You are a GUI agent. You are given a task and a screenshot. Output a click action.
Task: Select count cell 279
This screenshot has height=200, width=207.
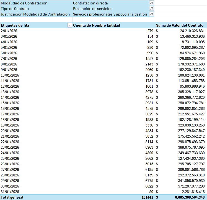point(150,31)
